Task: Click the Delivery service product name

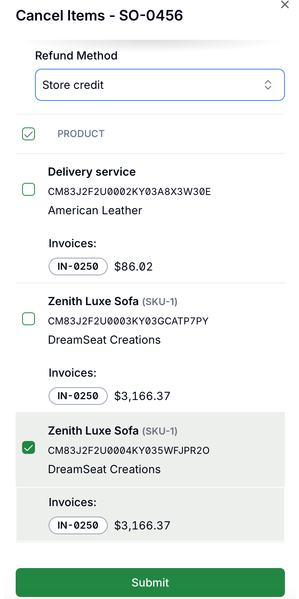Action: pos(92,172)
